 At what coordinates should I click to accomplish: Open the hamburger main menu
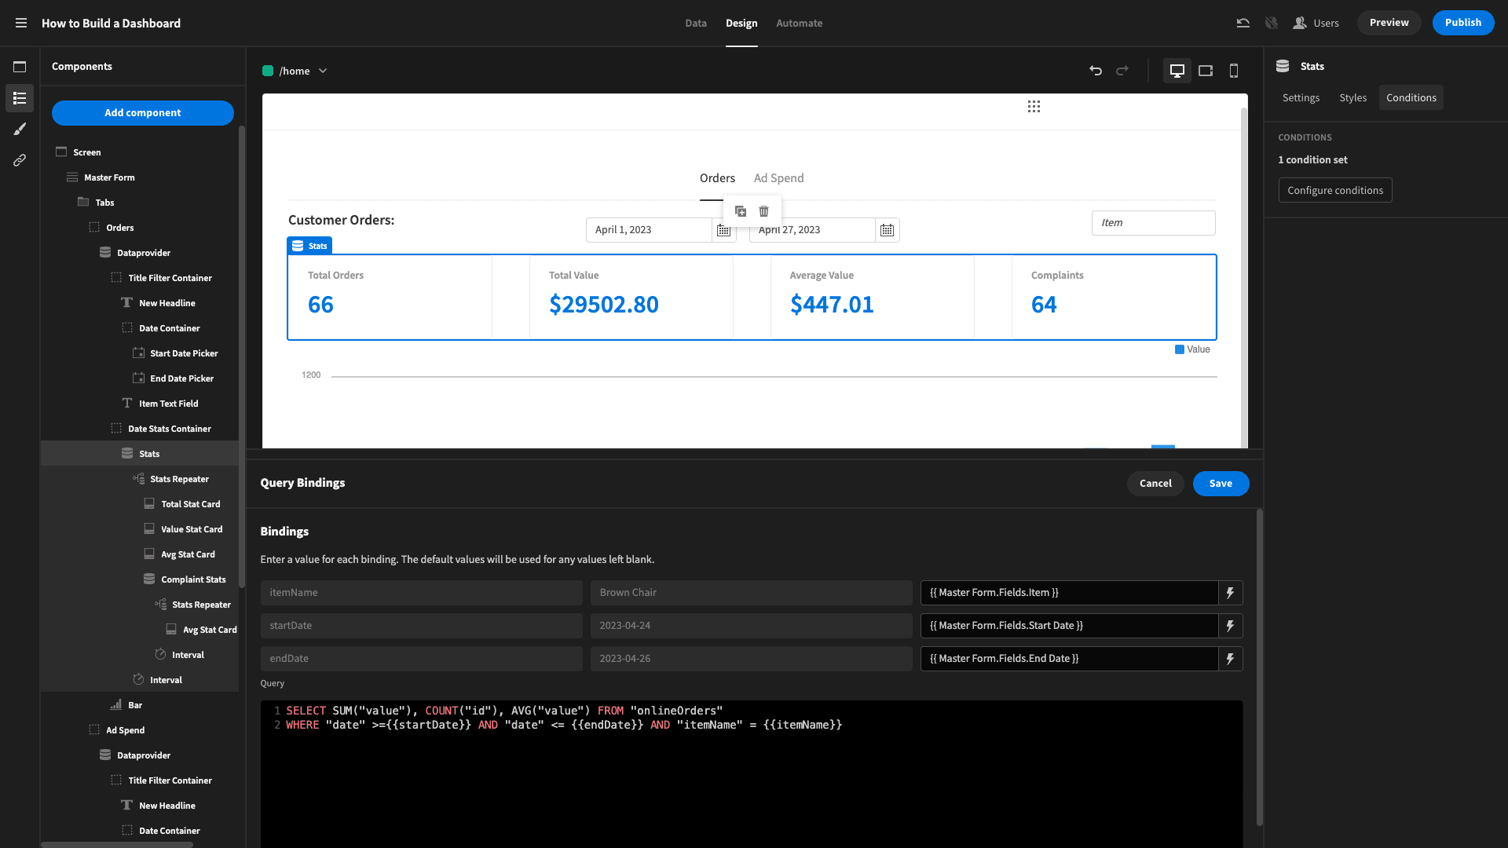pyautogui.click(x=21, y=23)
